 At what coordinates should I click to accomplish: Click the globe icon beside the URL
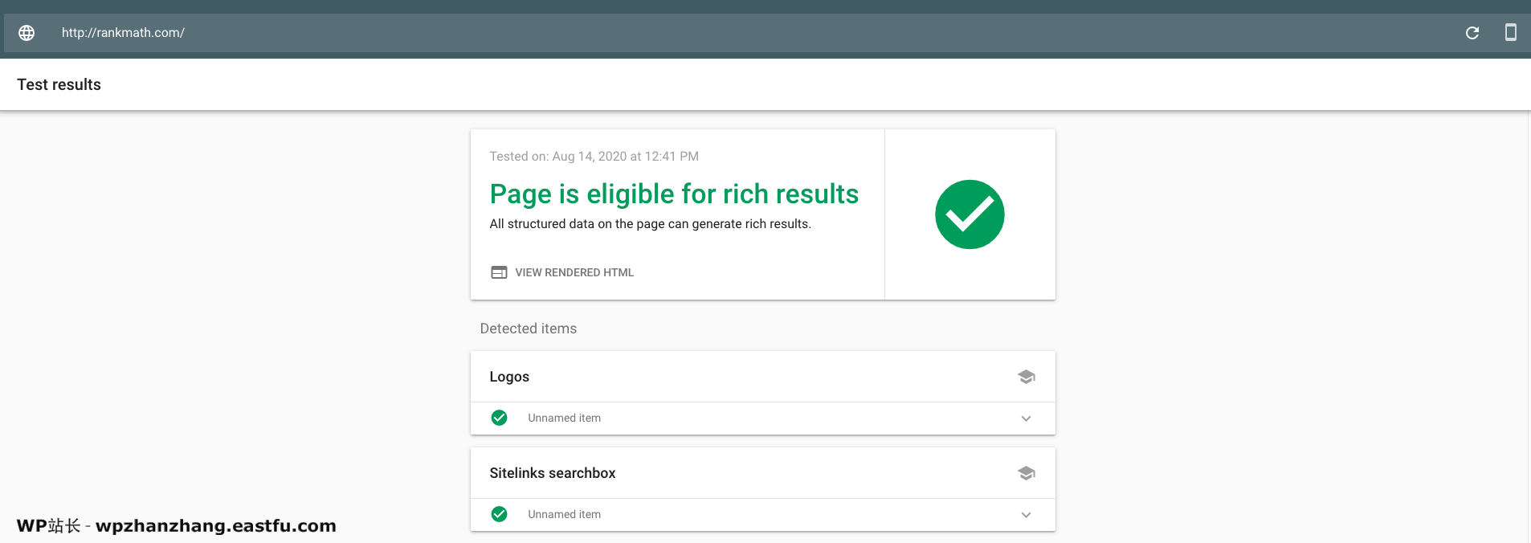(x=27, y=32)
